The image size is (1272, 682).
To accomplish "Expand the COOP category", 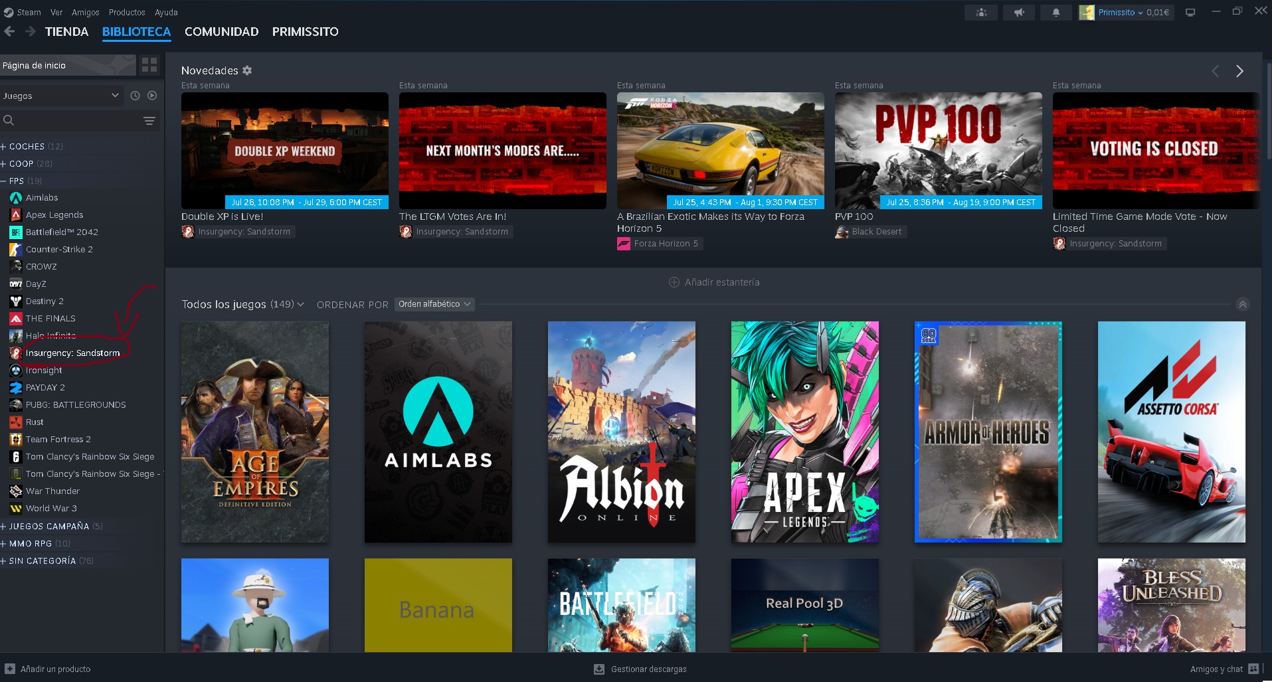I will [3, 163].
